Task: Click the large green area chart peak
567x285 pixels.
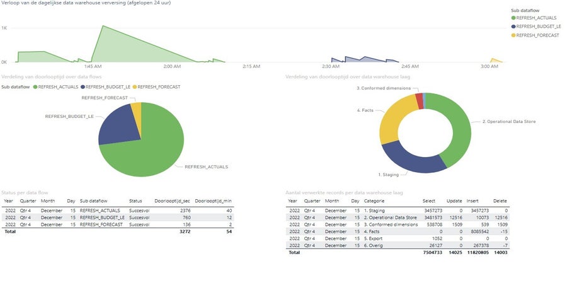Action: pyautogui.click(x=103, y=27)
